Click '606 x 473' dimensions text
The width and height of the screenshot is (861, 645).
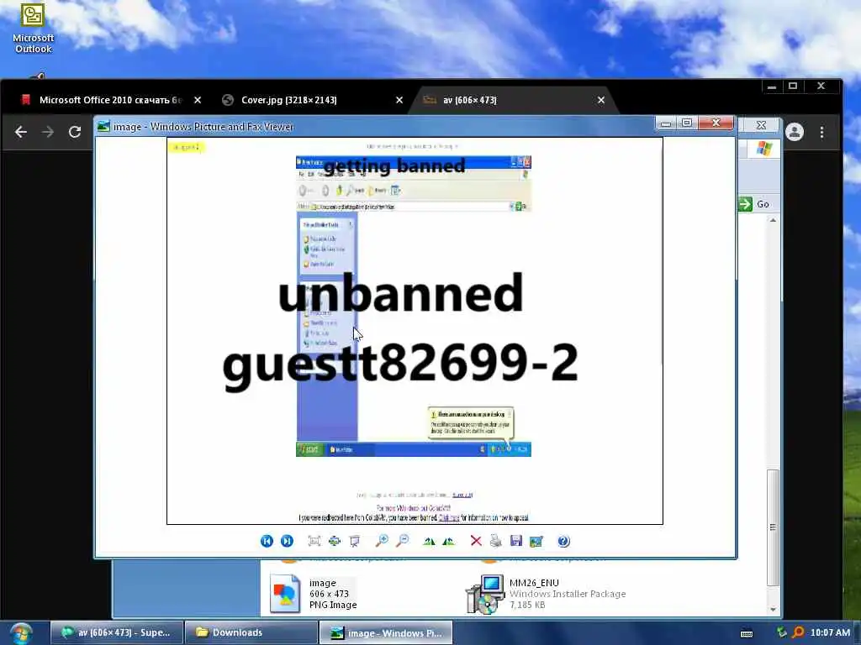329,594
